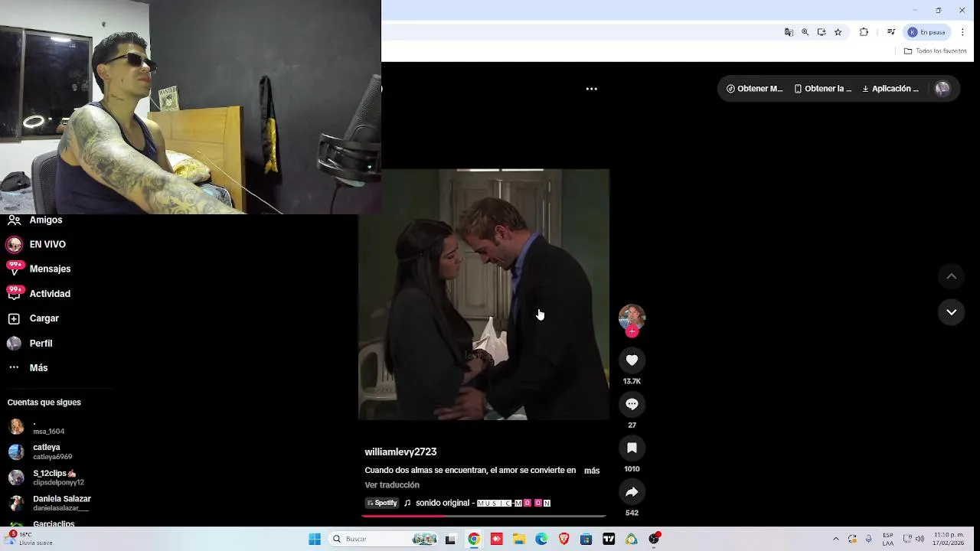
Task: Open the clock showing 11:10 p. m.
Action: click(x=949, y=539)
